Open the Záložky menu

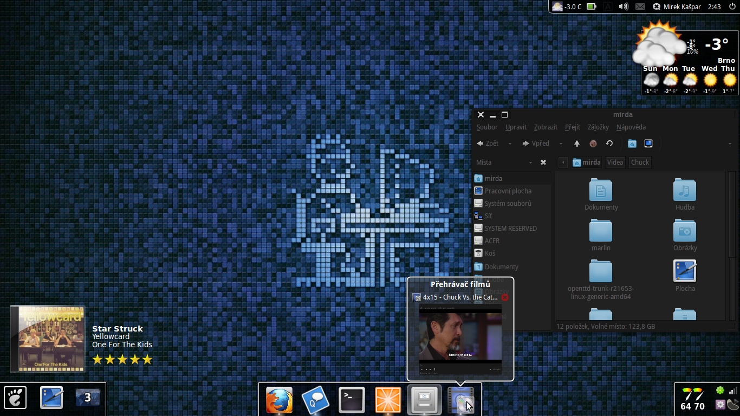point(598,127)
